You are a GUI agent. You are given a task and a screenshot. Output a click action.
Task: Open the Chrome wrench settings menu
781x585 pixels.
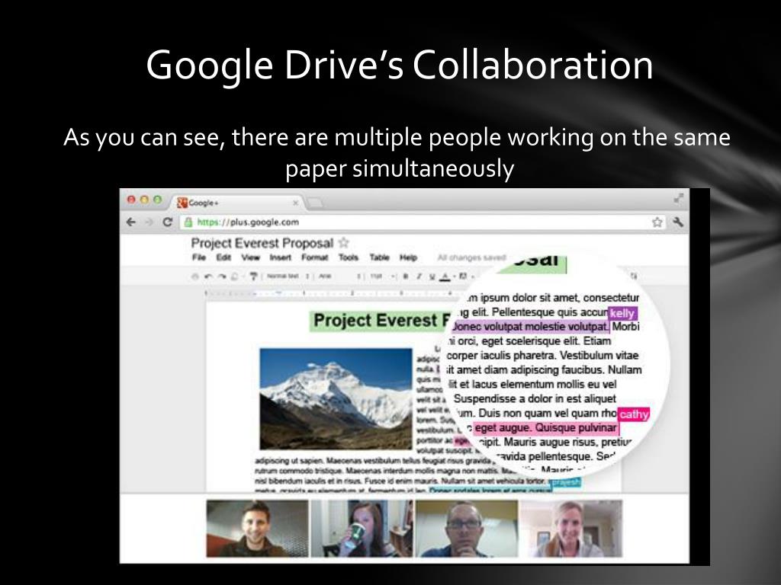pyautogui.click(x=677, y=222)
